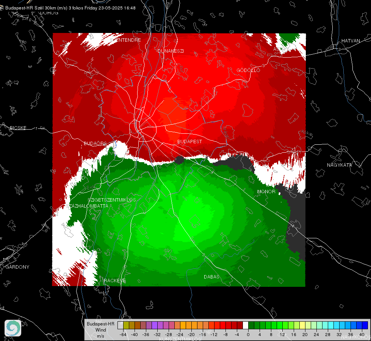Screen dimensions: 371x341
Task: Click the 16 legend scale value
Action: [294, 335]
